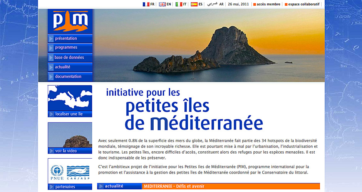This screenshot has height=192, width=362.
Task: Click the bullet icon beside sidebar actualité
Action: click(x=51, y=67)
